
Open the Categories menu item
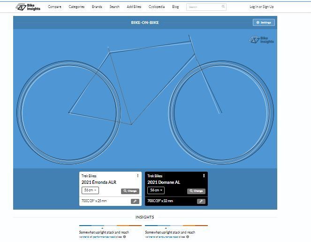coord(76,7)
